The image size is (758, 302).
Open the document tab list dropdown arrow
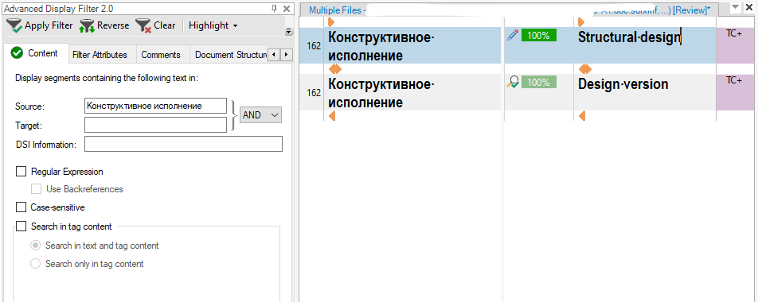[735, 7]
